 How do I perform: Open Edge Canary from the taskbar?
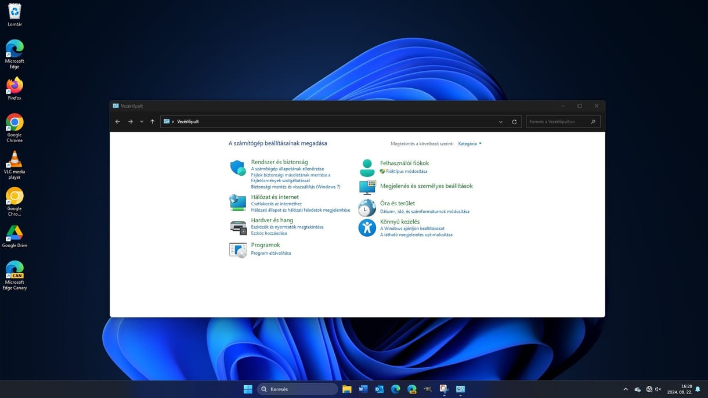click(x=412, y=389)
